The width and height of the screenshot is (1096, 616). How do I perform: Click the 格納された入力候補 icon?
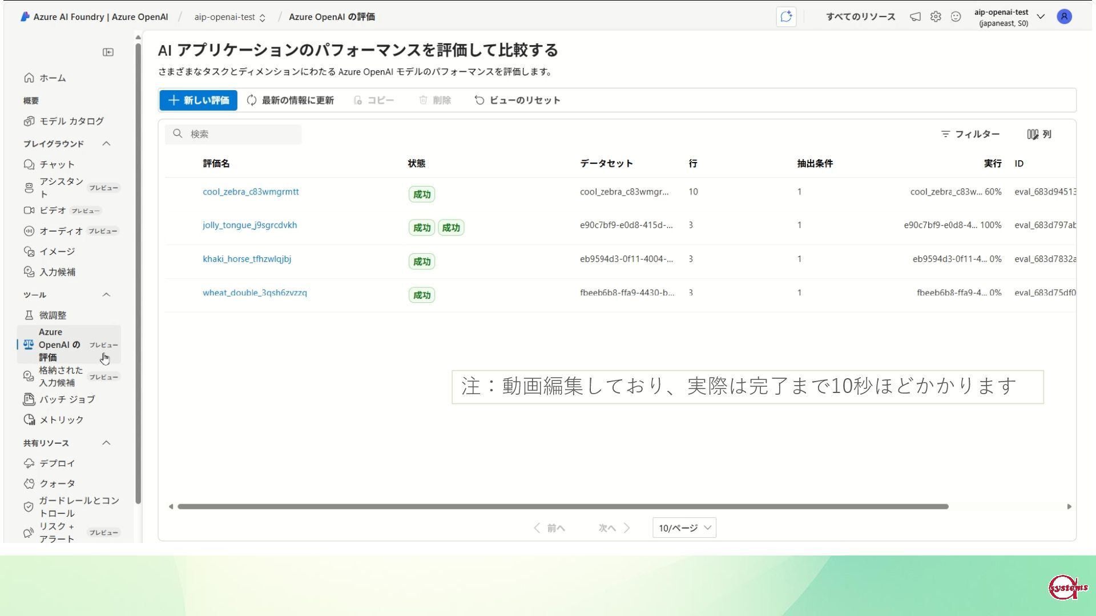[x=29, y=376]
